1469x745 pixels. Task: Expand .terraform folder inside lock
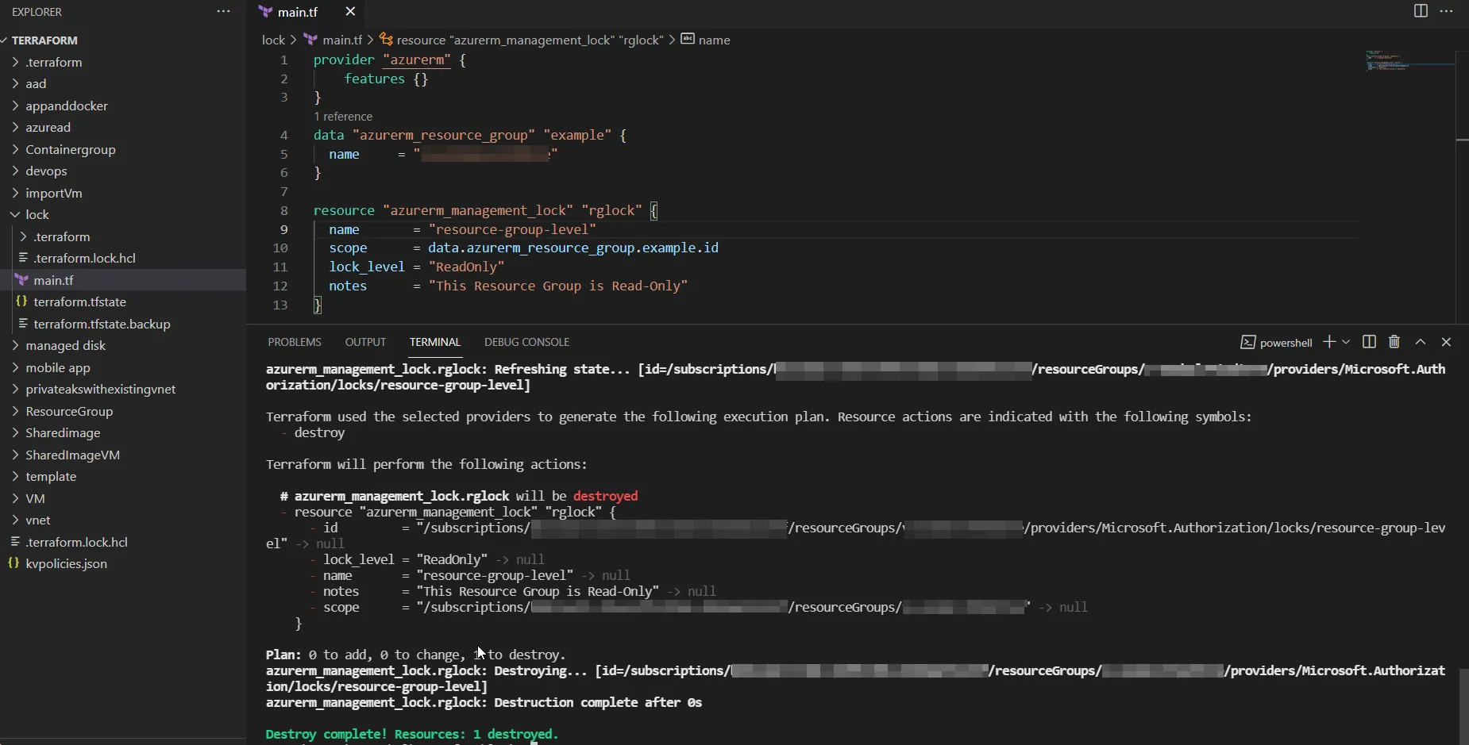pos(61,236)
